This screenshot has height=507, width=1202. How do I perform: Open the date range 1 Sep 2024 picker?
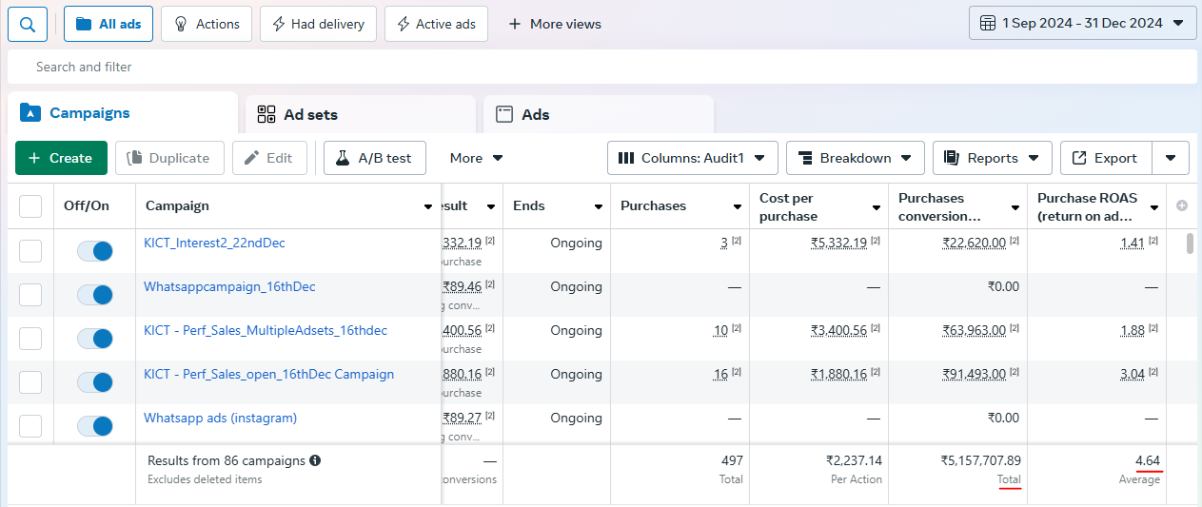coord(1082,23)
